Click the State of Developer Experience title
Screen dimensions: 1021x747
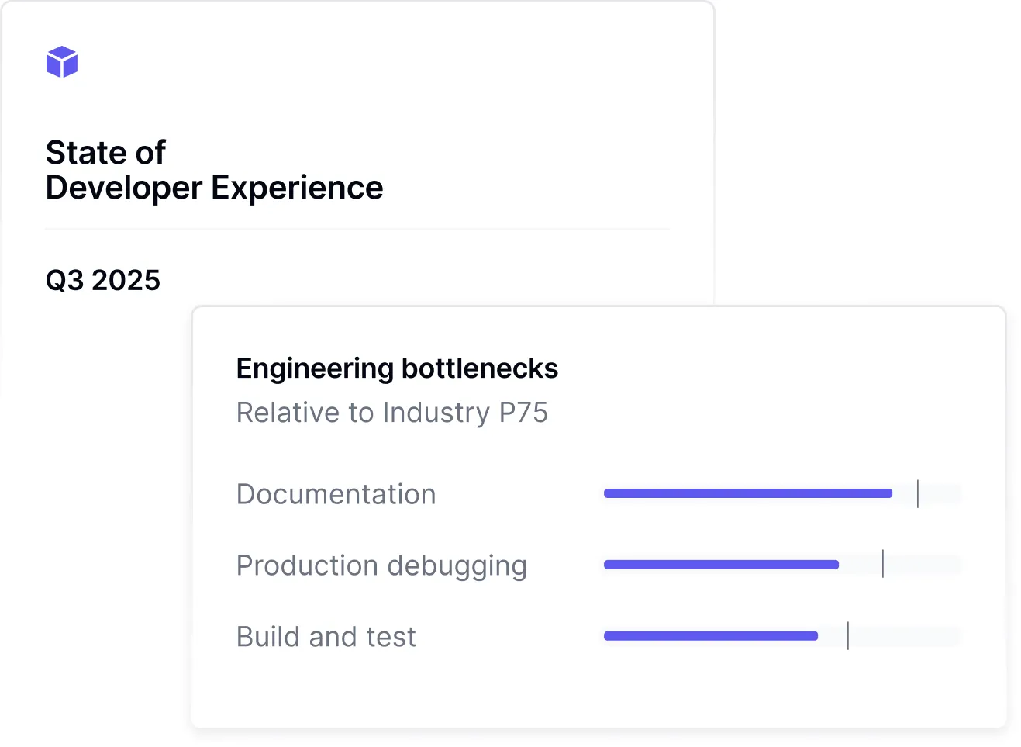coord(214,171)
